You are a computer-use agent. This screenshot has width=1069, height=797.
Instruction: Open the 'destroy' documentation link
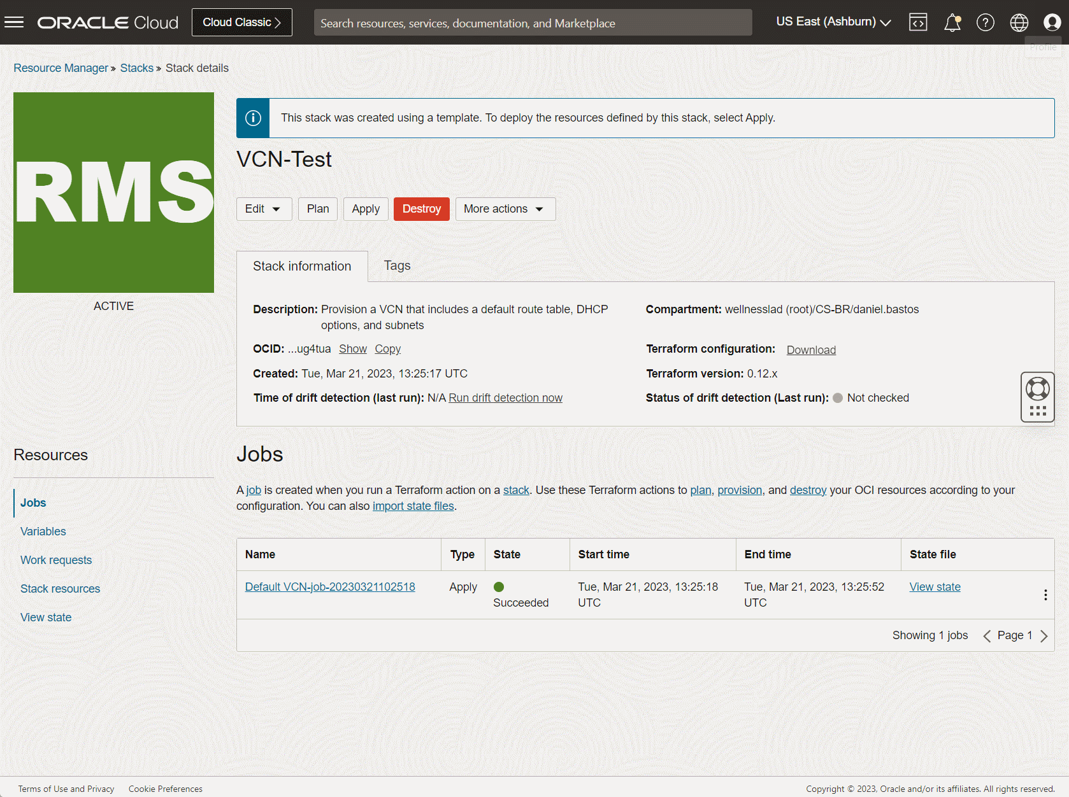(x=808, y=490)
